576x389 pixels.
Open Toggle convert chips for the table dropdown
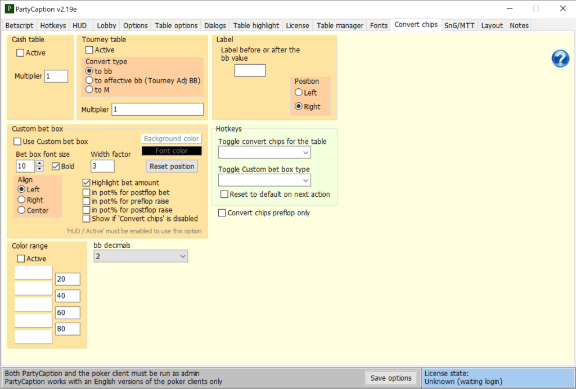tap(264, 152)
